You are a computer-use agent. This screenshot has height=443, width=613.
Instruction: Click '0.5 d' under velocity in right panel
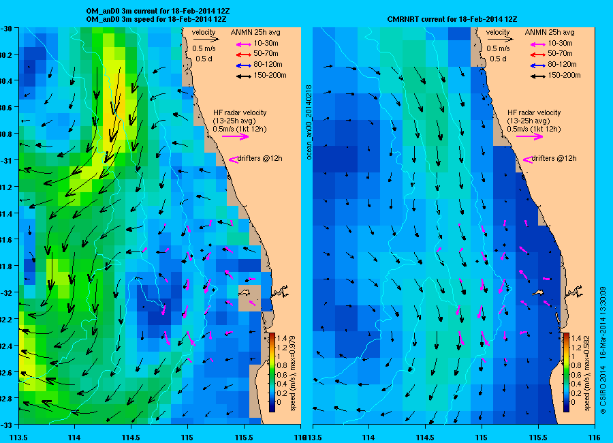tap(498, 59)
